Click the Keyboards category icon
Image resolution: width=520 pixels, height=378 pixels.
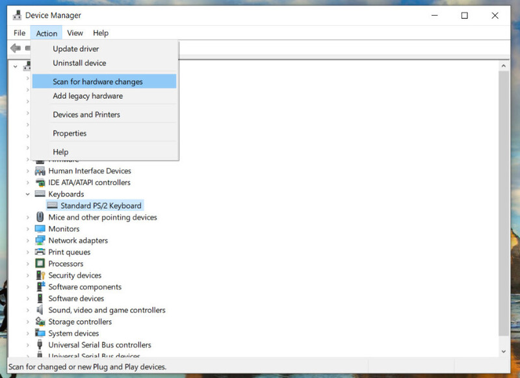(40, 194)
